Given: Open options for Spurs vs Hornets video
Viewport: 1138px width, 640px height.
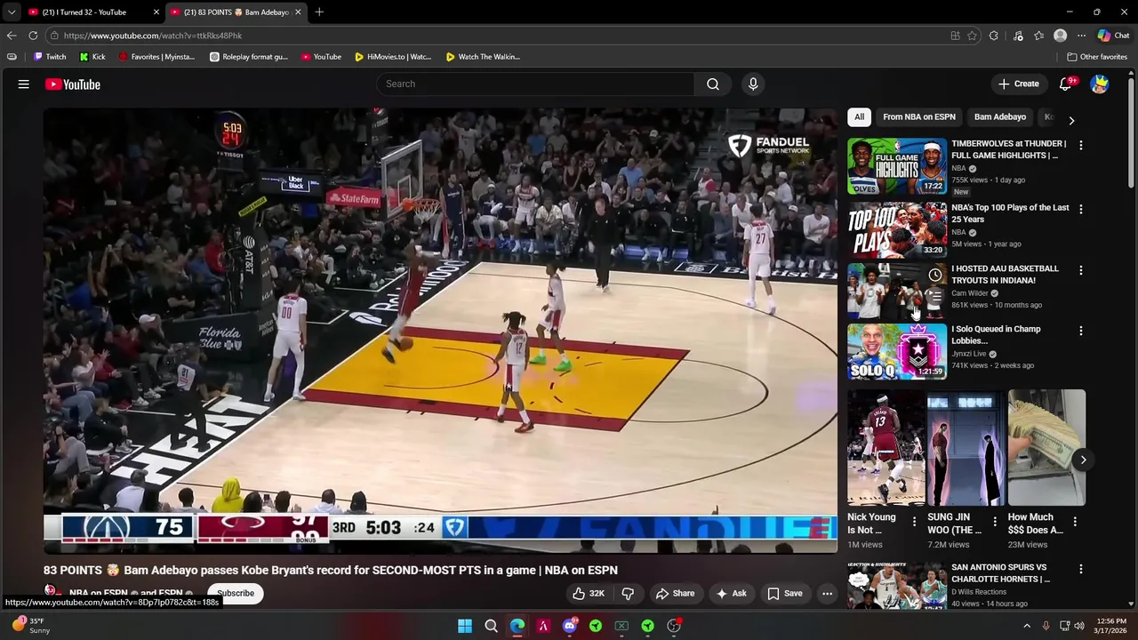Looking at the screenshot, I should (x=1081, y=568).
